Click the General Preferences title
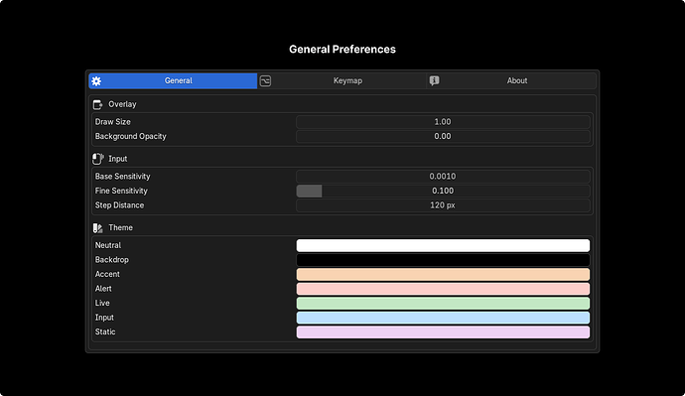 (x=342, y=50)
